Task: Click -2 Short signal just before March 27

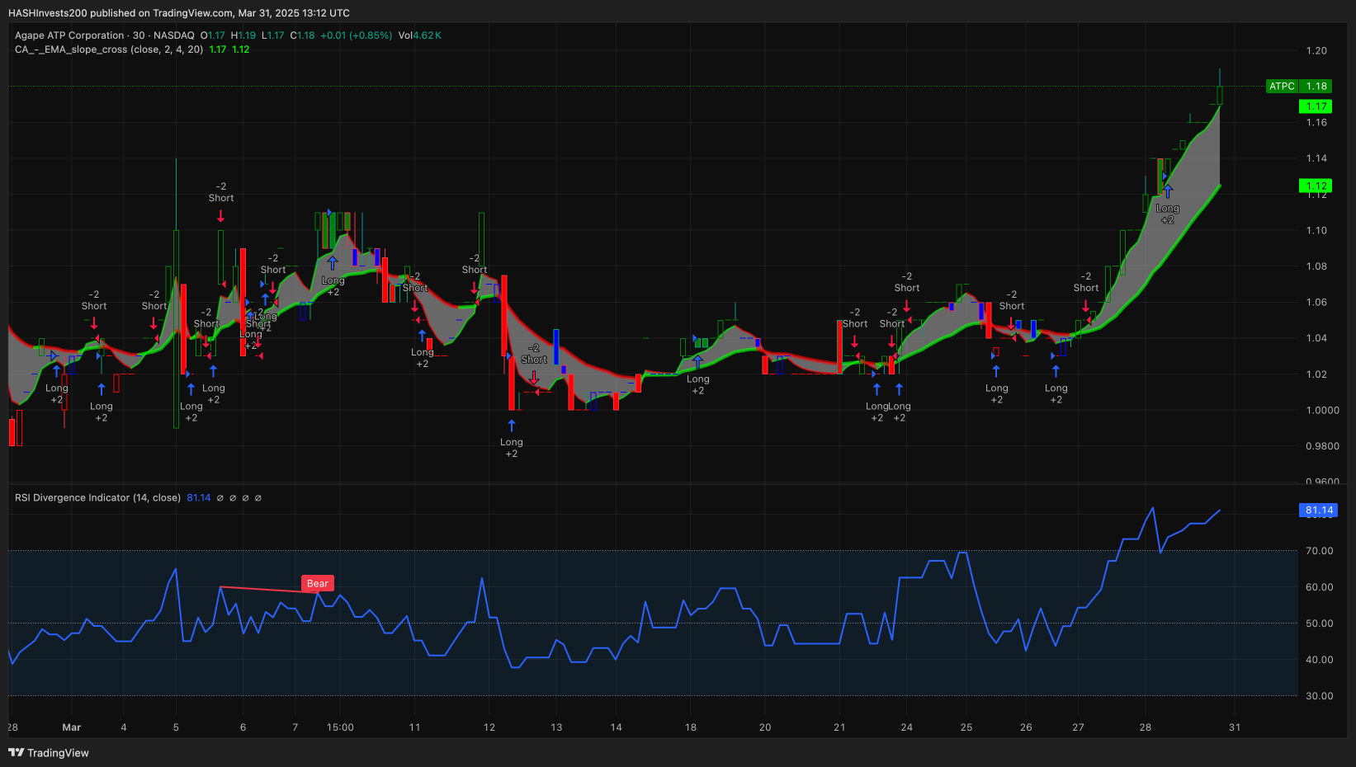Action: click(1086, 282)
